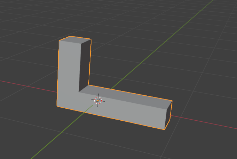The width and height of the screenshot is (237, 159).
Task: Click the top-left corner of the L-shape
Action: (59, 41)
